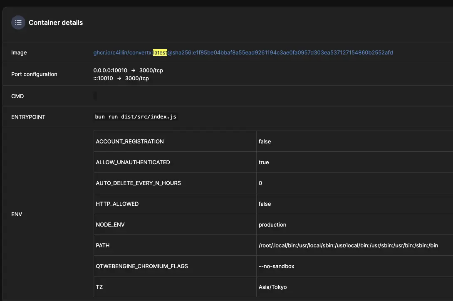Select the Port configuration label
This screenshot has height=301, width=453.
click(x=34, y=74)
